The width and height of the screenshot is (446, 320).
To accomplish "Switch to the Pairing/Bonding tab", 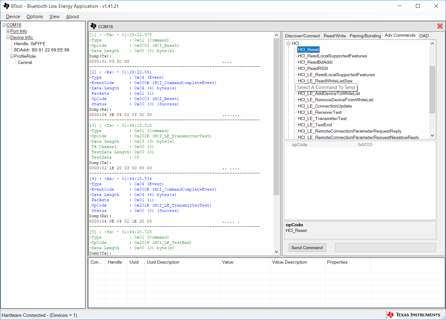I will tap(365, 36).
